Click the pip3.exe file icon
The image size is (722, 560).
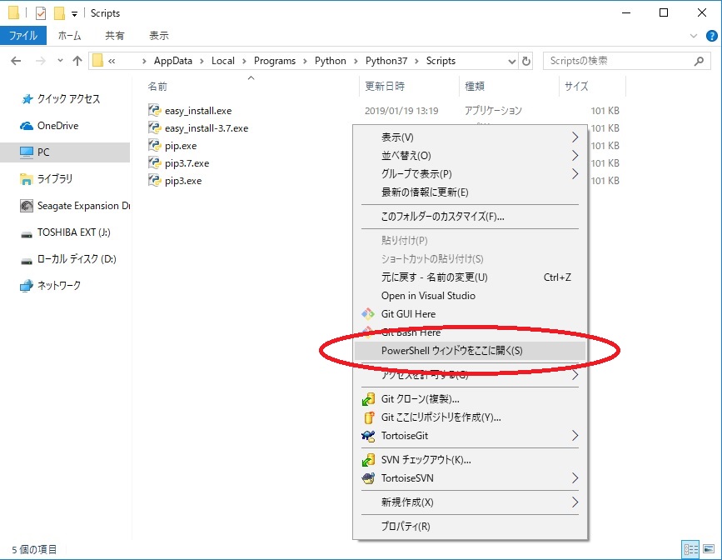coord(154,180)
